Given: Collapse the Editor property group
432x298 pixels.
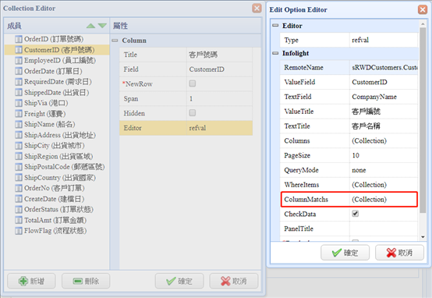Looking at the screenshot, I should click(x=275, y=26).
